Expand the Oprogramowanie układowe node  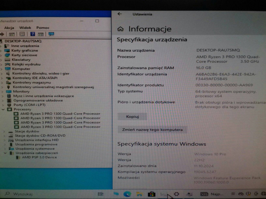(3, 100)
